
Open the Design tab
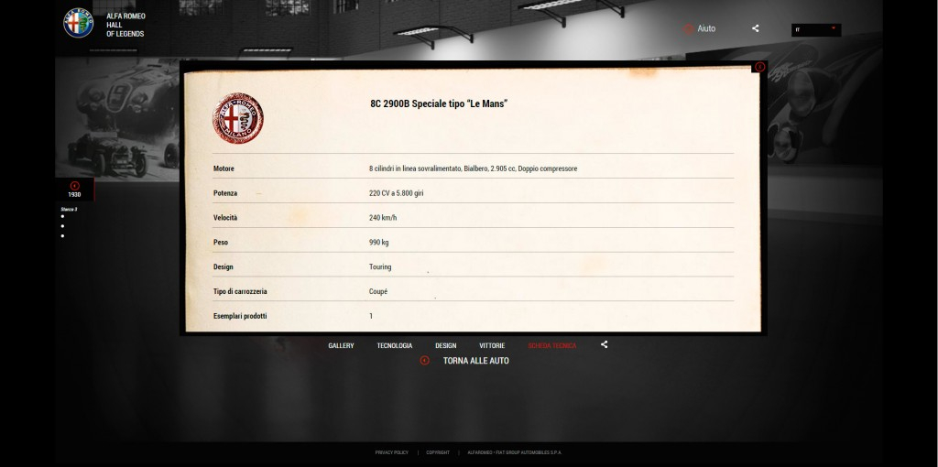click(446, 345)
